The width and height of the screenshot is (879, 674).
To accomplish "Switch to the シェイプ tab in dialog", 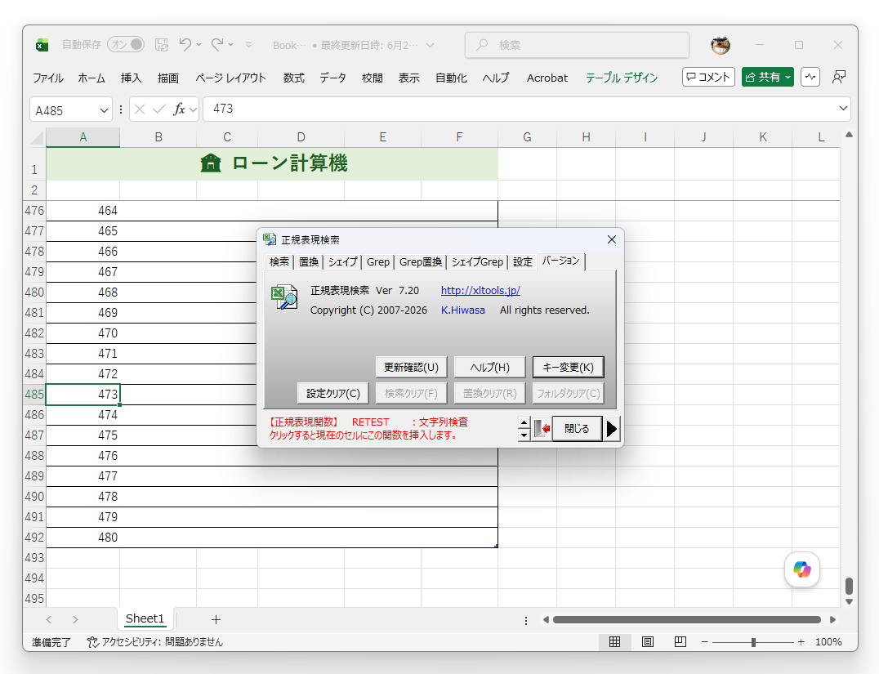I will [x=342, y=262].
